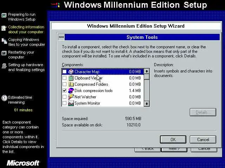This screenshot has width=225, height=168.
Task: Click the Components label
Action: tap(73, 65)
